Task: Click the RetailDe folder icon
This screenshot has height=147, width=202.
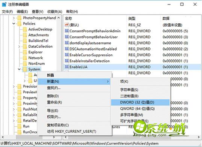Action: click(x=19, y=121)
